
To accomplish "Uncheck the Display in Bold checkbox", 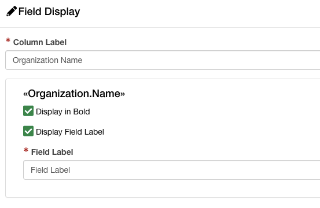I will point(28,111).
